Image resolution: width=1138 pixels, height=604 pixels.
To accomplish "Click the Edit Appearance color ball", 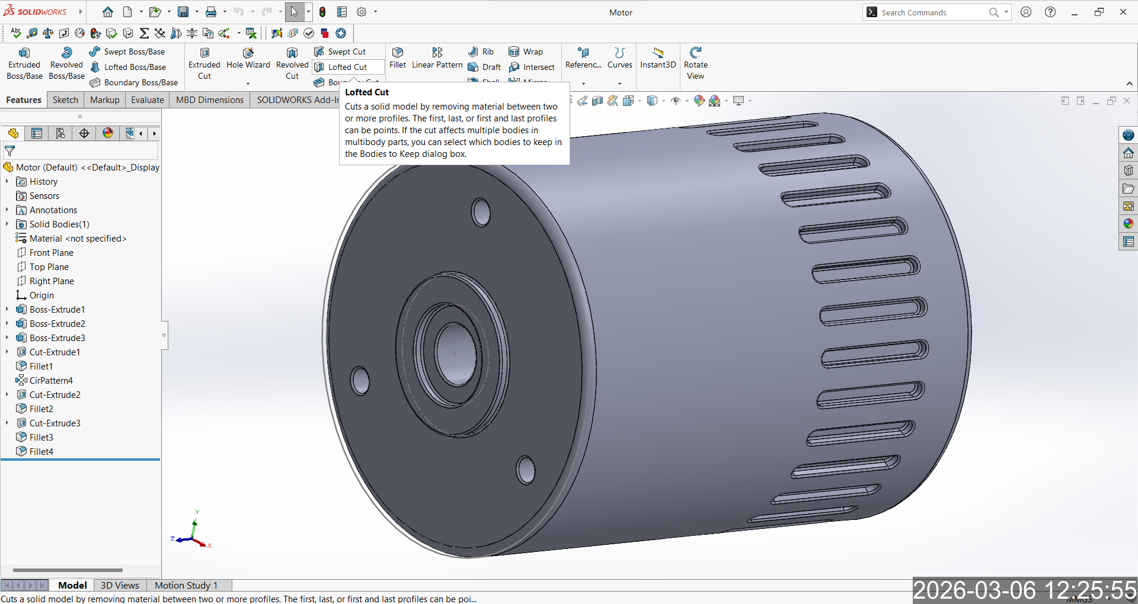I will point(699,101).
